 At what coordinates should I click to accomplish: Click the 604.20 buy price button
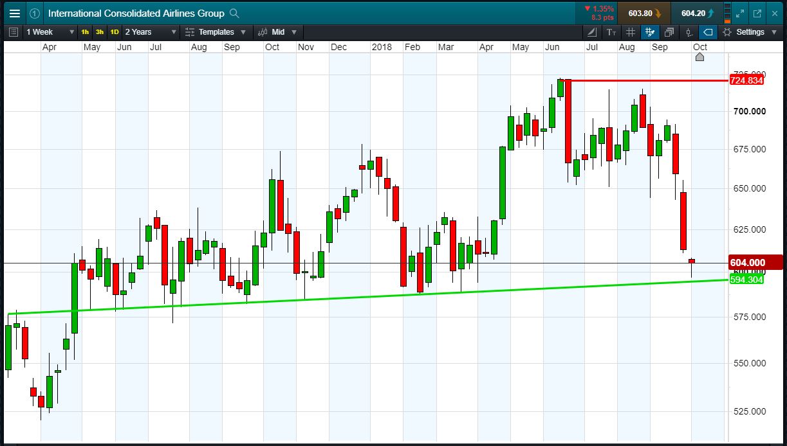click(696, 13)
